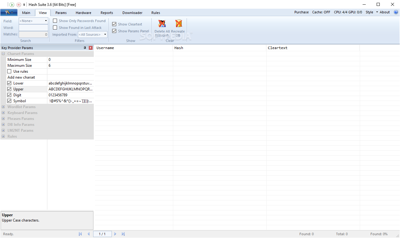Screen dimensions: 400x238
Task: Switch to the Rules tab
Action: (156, 13)
